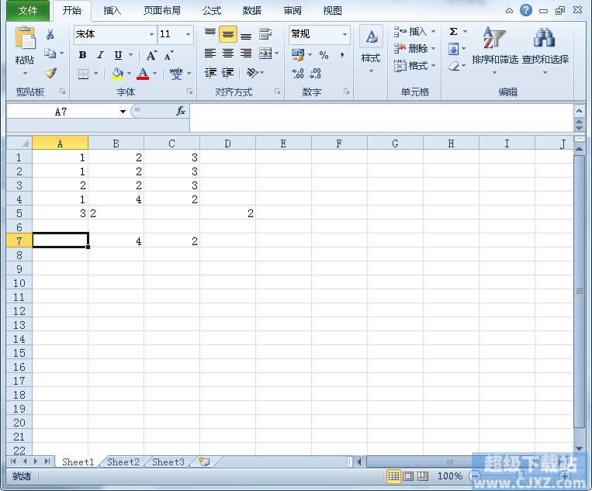Click insert new worksheet icon
This screenshot has width=592, height=491.
[204, 462]
